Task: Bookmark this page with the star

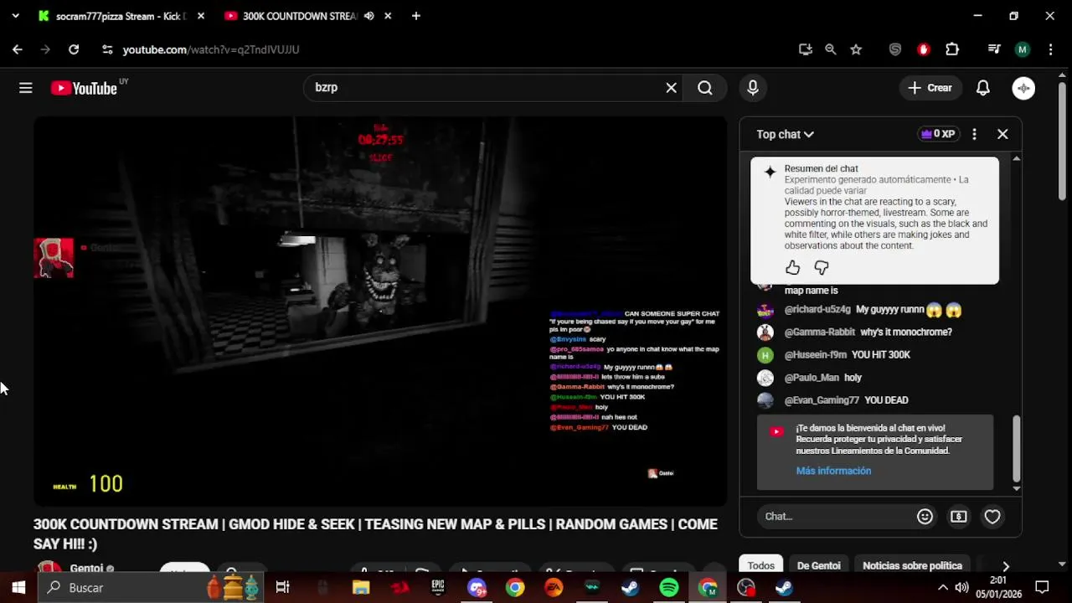Action: coord(856,49)
